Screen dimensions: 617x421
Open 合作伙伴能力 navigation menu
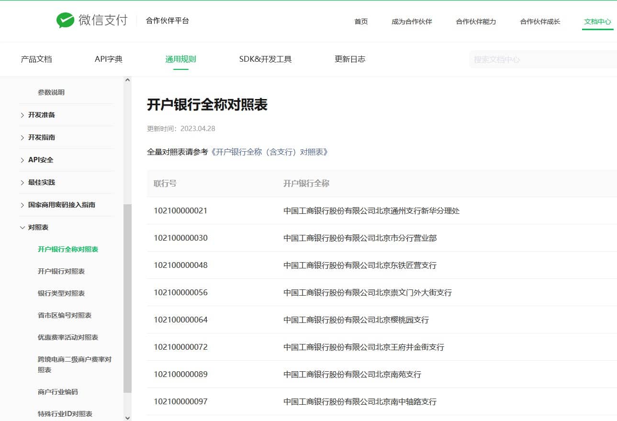point(476,22)
